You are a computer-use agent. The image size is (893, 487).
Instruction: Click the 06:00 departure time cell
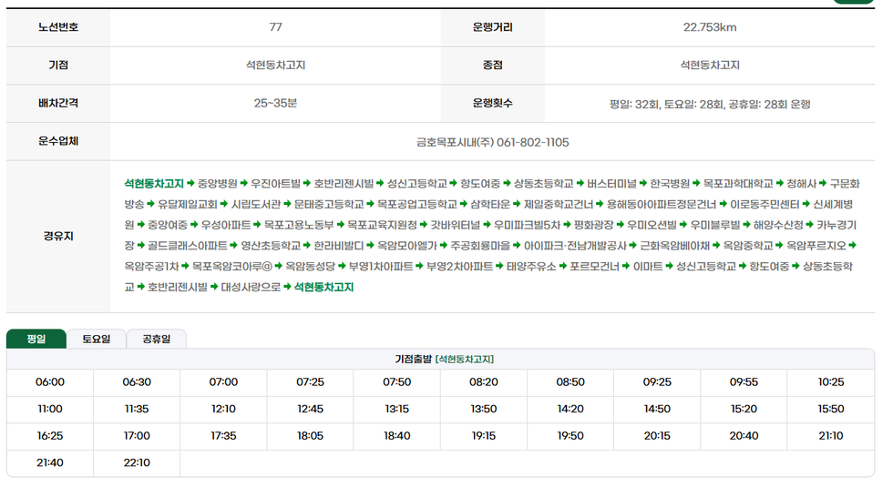(x=50, y=382)
